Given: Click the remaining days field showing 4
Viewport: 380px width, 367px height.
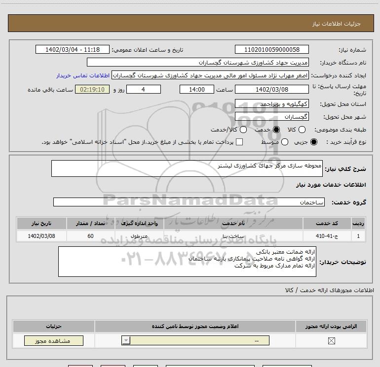Looking at the screenshot, I should [x=144, y=90].
